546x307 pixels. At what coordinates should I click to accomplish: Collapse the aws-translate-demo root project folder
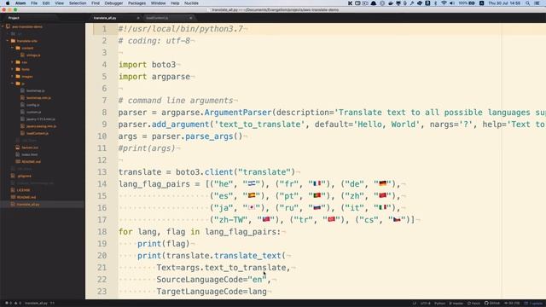pyautogui.click(x=3, y=26)
